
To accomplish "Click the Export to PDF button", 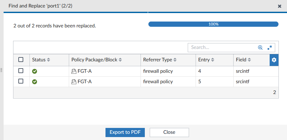I will (x=125, y=132).
